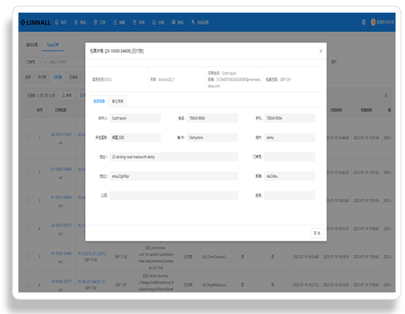The height and width of the screenshot is (314, 405).
Task: Open the purchasing (采购) bag icon
Action: point(135,23)
